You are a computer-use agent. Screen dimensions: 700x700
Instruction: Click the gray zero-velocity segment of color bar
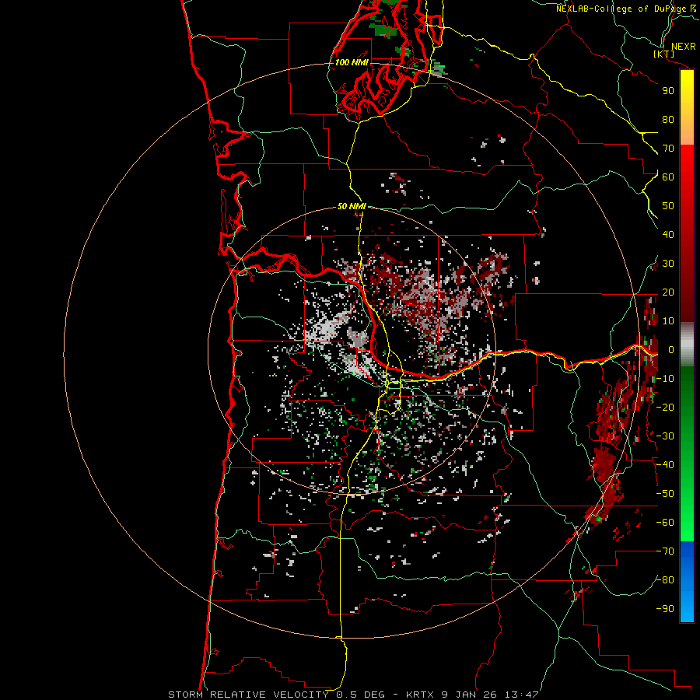(x=687, y=345)
